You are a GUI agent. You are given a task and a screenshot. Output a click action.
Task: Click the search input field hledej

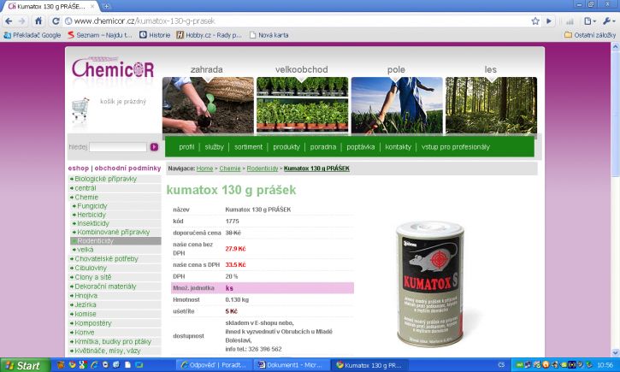click(118, 147)
